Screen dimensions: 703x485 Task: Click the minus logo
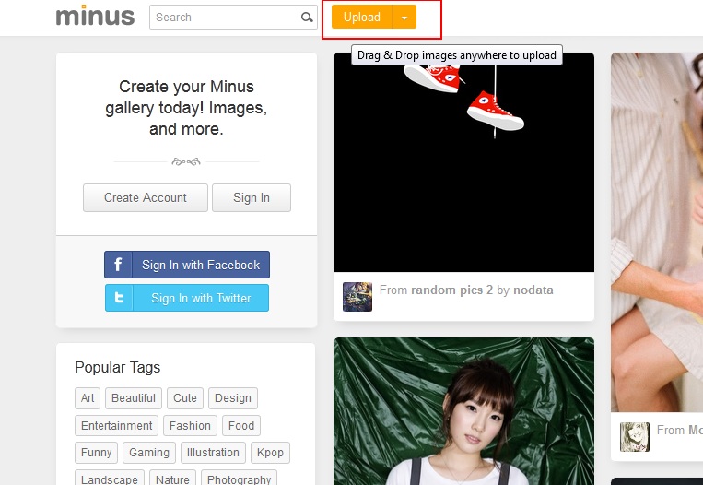[95, 16]
